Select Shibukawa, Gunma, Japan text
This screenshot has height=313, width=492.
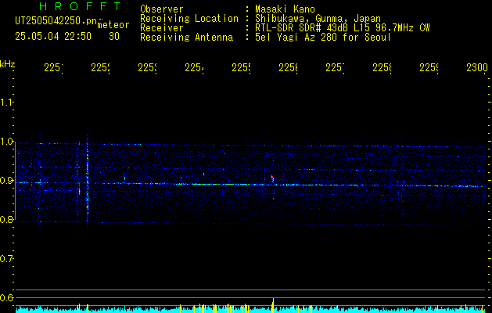(x=318, y=19)
